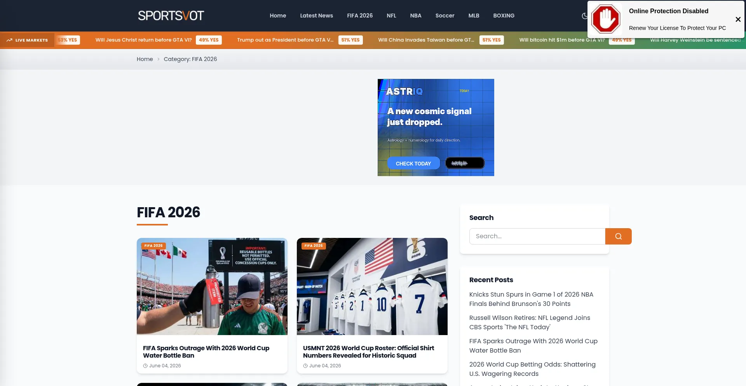Click FIFA 2026 tag on water bottle image
Viewport: 746px width, 386px height.
click(153, 246)
